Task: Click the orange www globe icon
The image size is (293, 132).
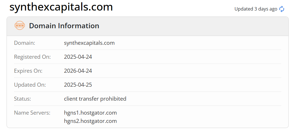Action: click(20, 26)
